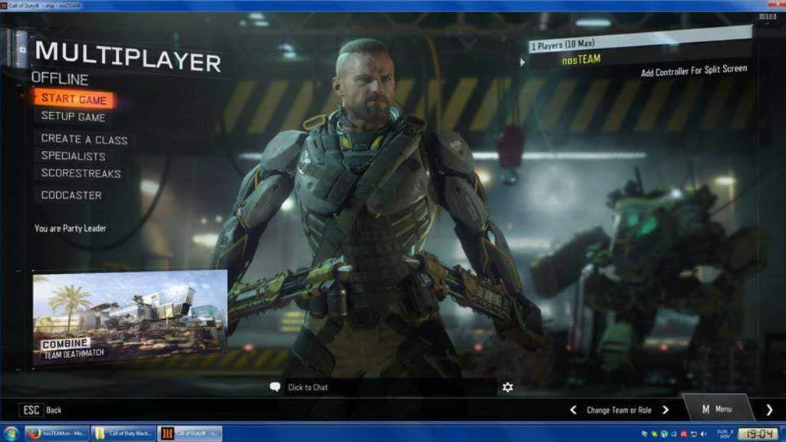Switch to Call of Duty Black folder window

pos(124,434)
